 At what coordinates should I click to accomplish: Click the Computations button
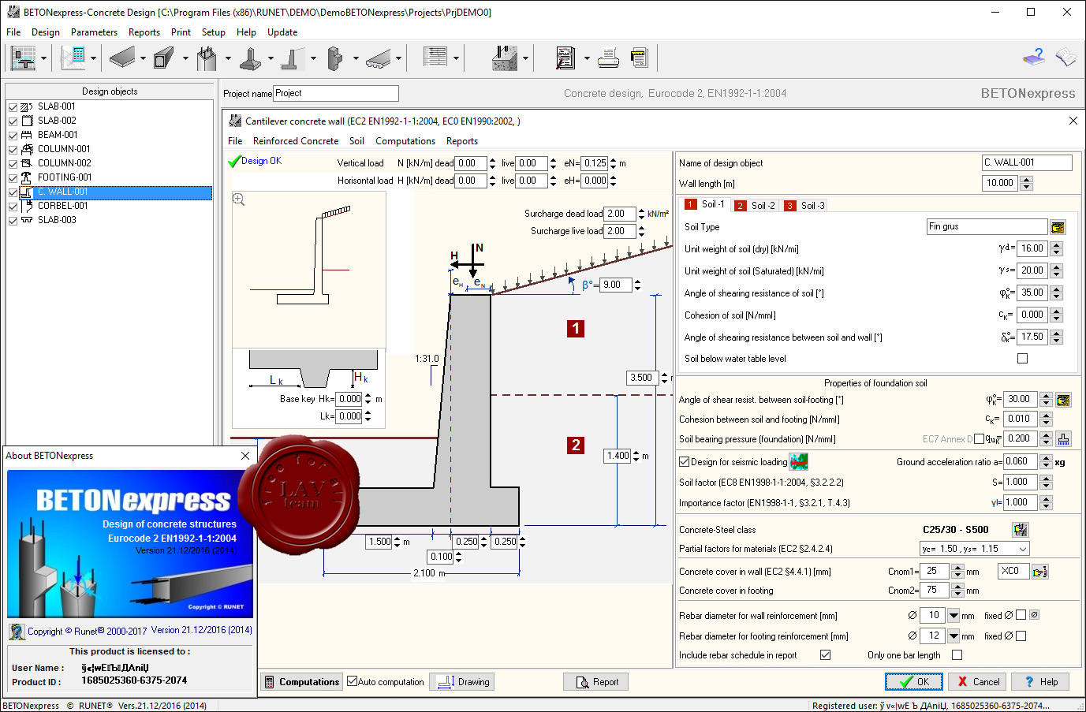301,682
